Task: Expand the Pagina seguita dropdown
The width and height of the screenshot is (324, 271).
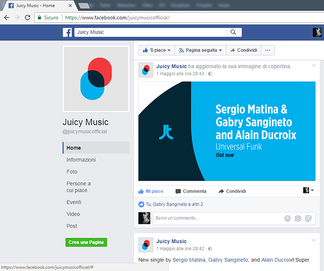Action: point(200,50)
